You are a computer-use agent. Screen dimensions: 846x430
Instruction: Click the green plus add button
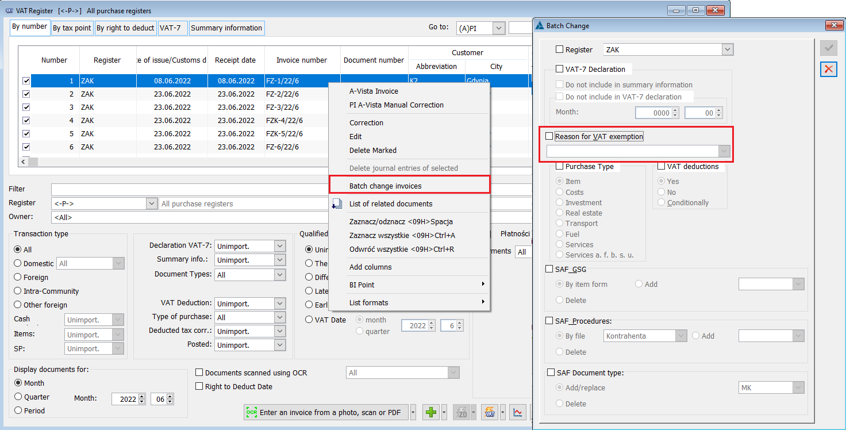pos(430,412)
